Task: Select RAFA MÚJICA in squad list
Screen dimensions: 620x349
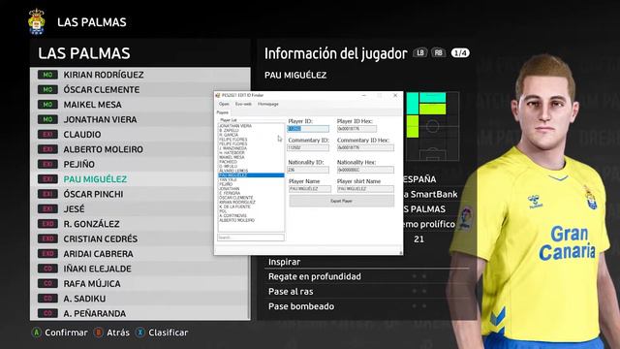Action: (139, 284)
